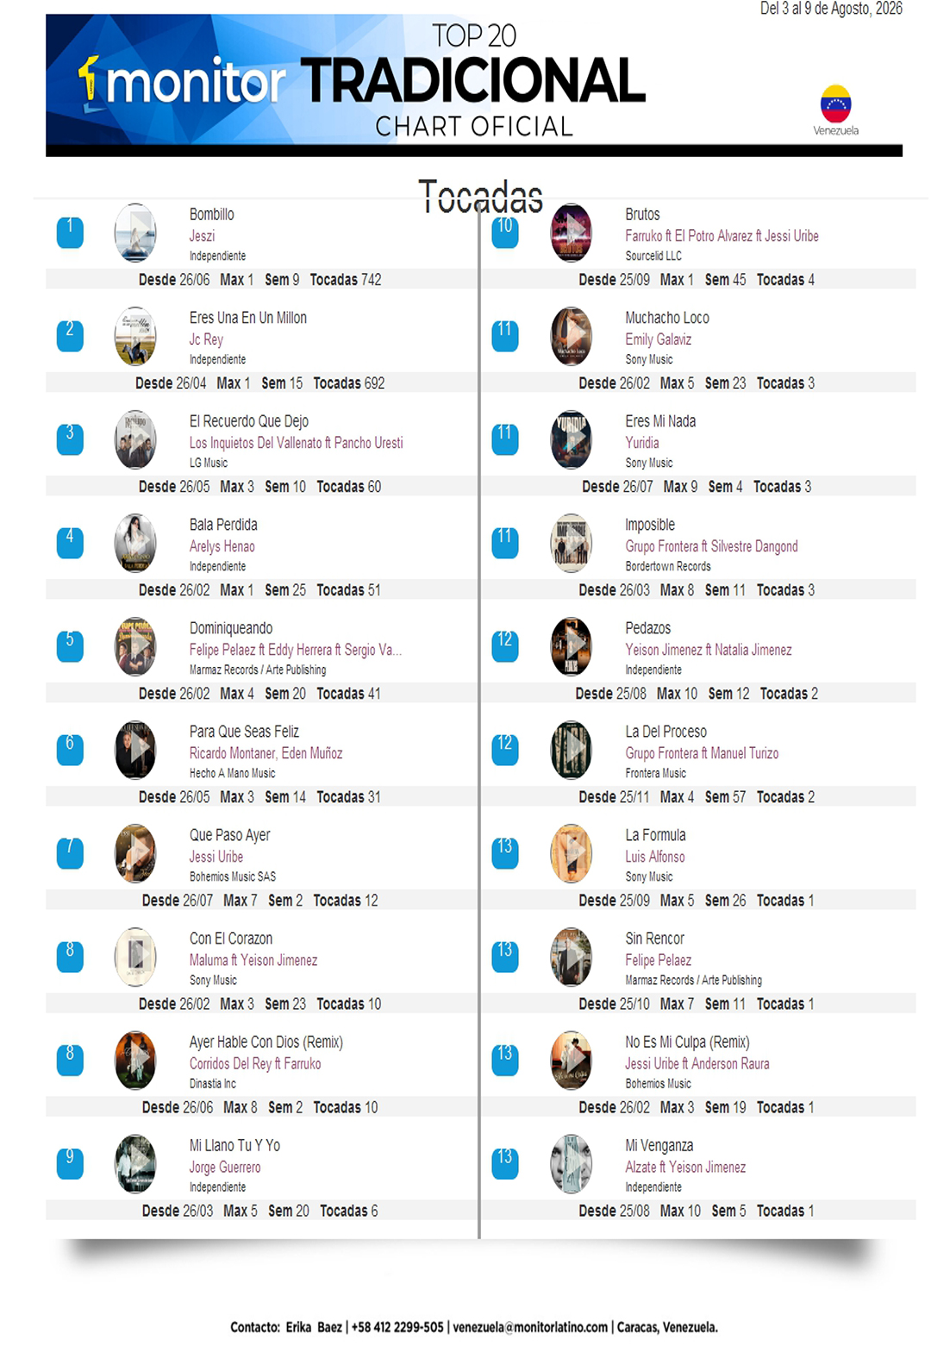931x1358 pixels.
Task: Open Yuridia artist link
Action: pyautogui.click(x=642, y=443)
